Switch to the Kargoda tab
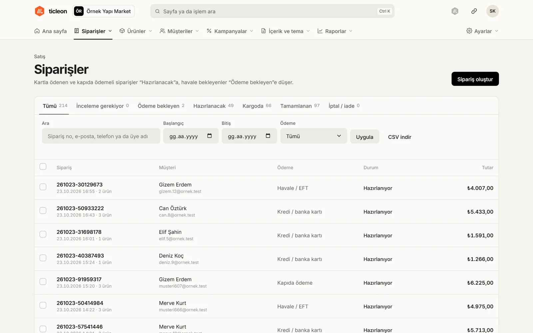Image resolution: width=533 pixels, height=333 pixels. [257, 106]
